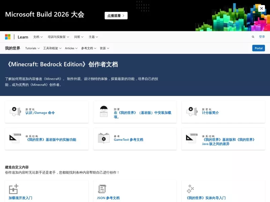
Task: Click the wizard icon above 实体向导入门
Action: point(190,189)
